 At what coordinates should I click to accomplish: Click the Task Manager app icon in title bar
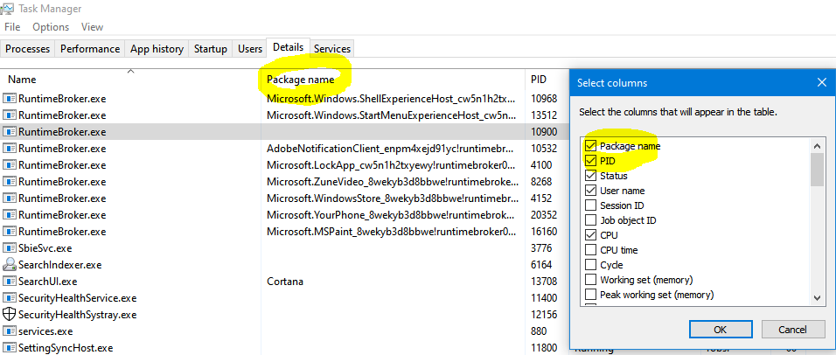pos(8,9)
